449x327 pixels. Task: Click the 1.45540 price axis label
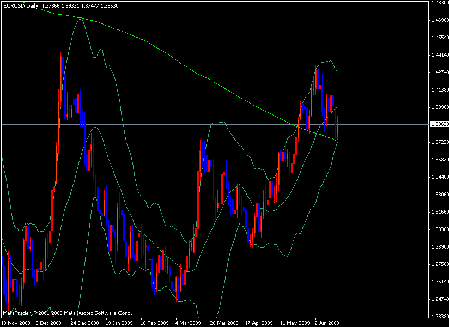(x=440, y=38)
